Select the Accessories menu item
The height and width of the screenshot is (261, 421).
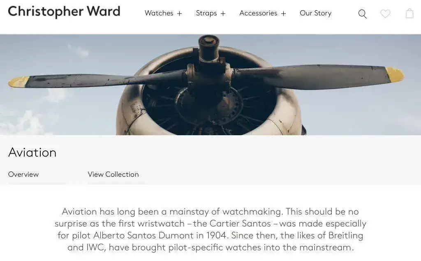pos(258,13)
